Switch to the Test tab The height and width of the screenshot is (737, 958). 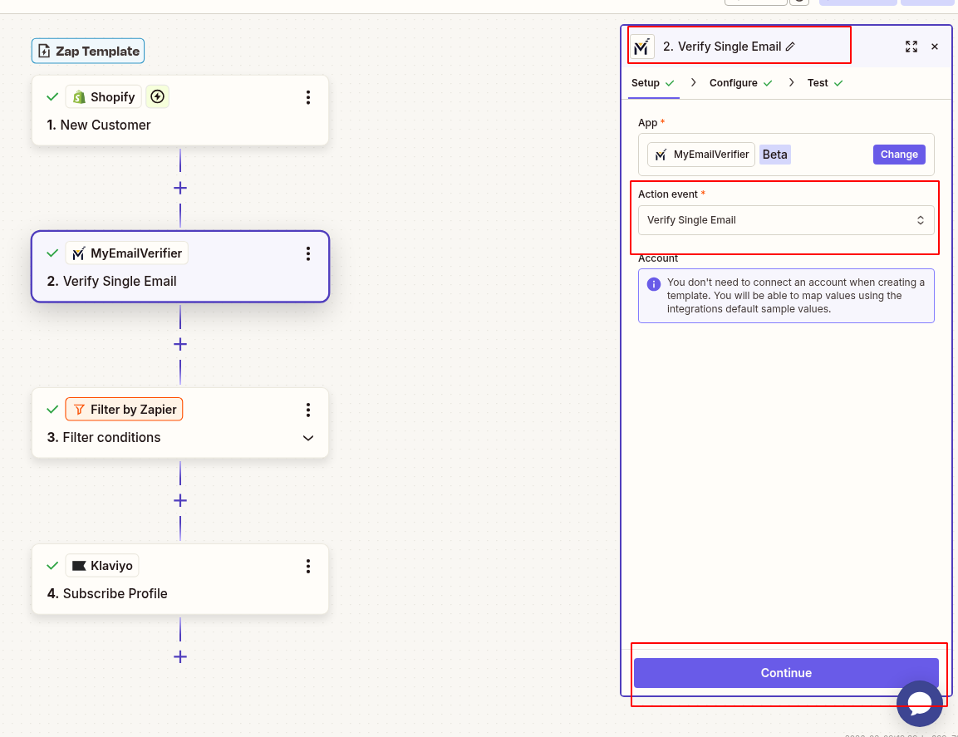[818, 82]
